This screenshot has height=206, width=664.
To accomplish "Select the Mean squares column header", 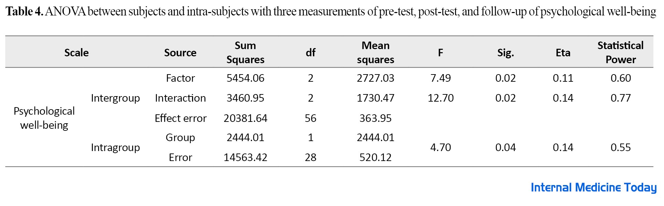I will pos(375,53).
